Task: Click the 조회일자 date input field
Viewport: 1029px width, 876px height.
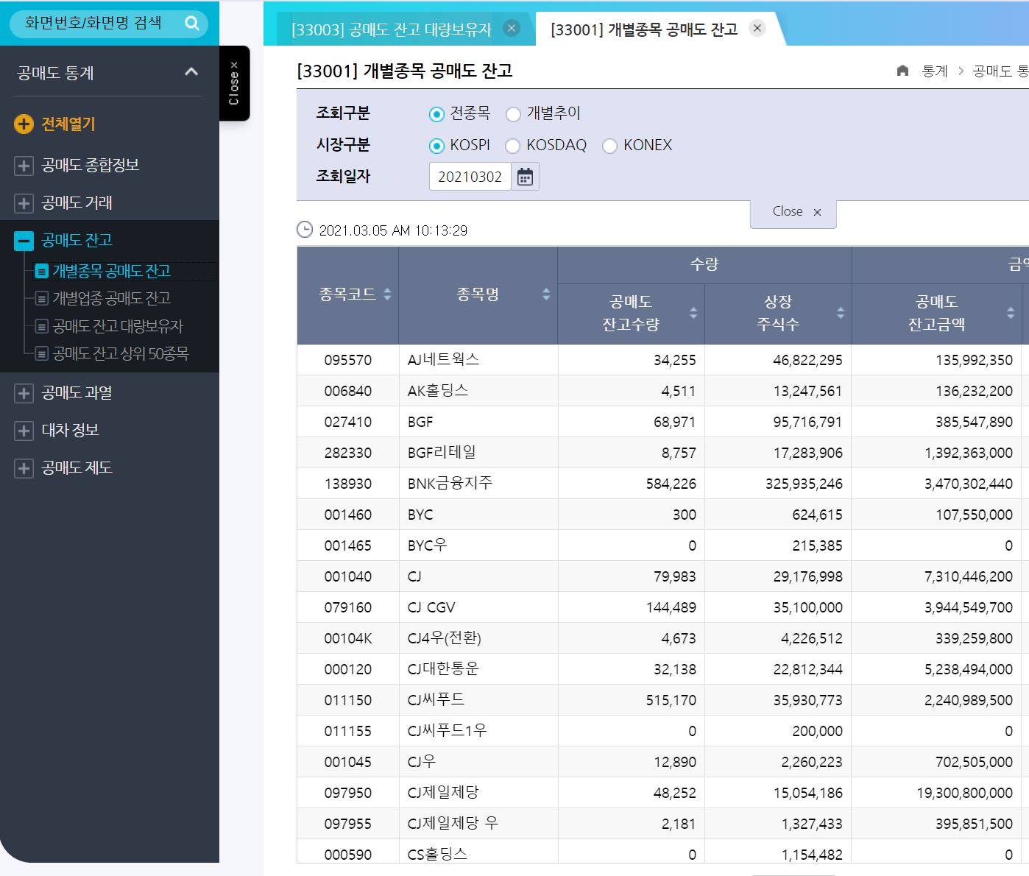Action: pos(470,177)
